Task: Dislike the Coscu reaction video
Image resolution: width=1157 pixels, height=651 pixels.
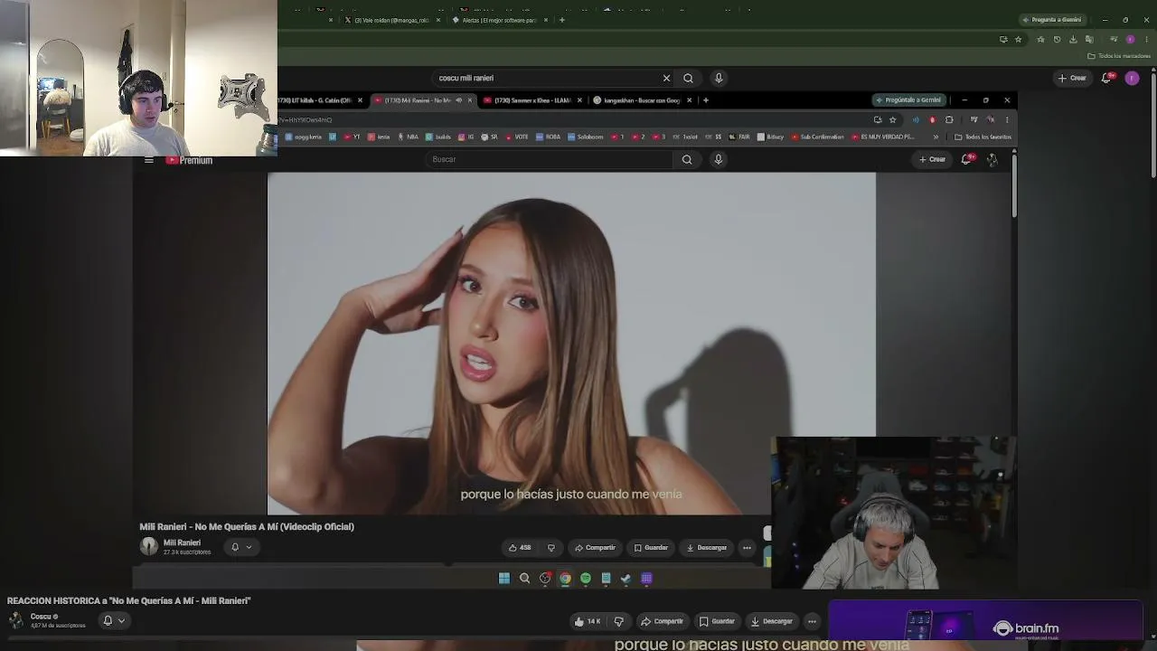Action: pos(619,621)
